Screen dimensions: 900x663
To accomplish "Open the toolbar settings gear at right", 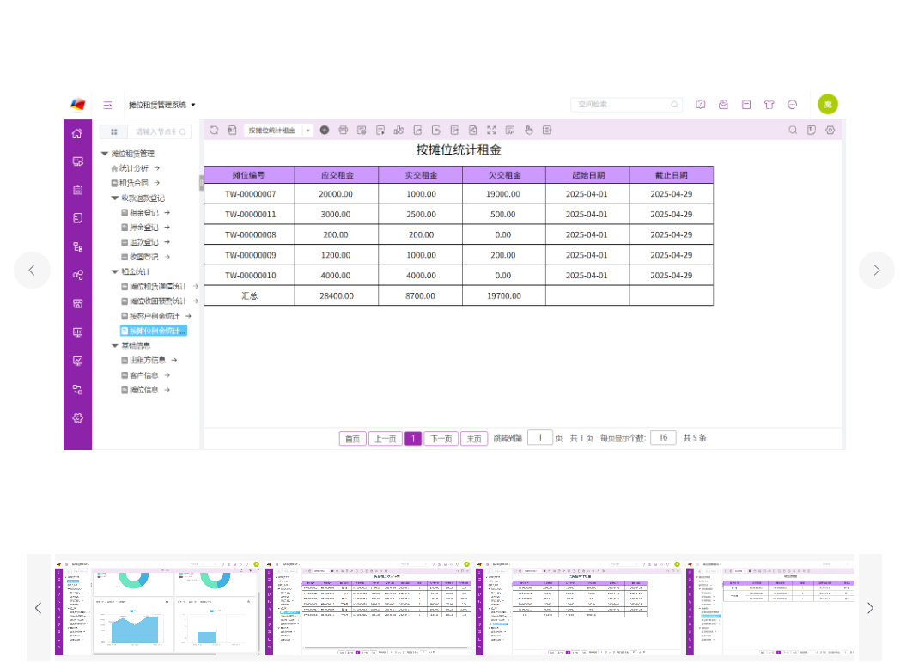I will [830, 131].
